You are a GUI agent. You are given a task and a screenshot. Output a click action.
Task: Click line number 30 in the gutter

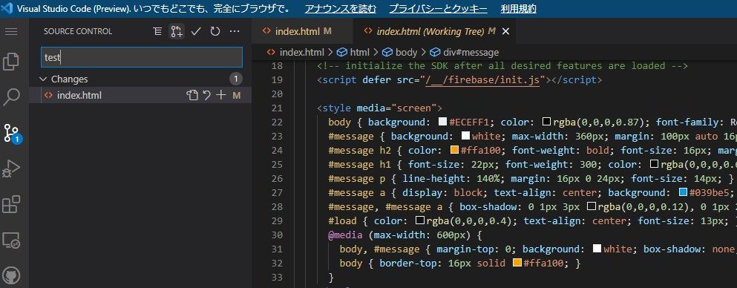[278, 235]
